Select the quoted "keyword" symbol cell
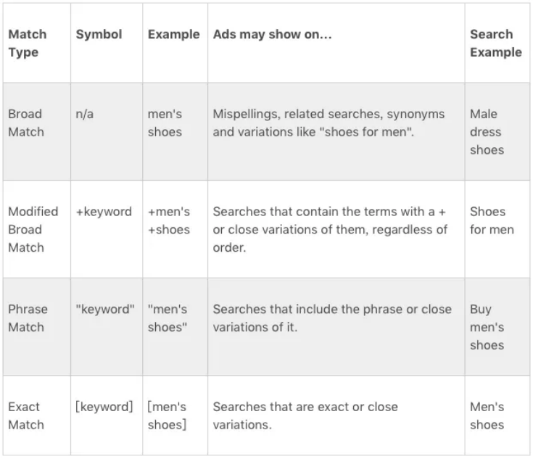Viewport: 533px width, 459px height. coord(105,310)
